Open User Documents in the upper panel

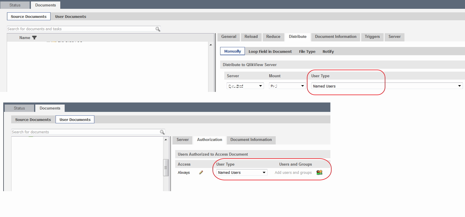coord(71,16)
